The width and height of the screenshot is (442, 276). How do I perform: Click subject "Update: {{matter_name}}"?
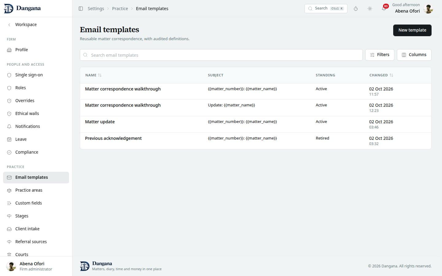point(231,105)
